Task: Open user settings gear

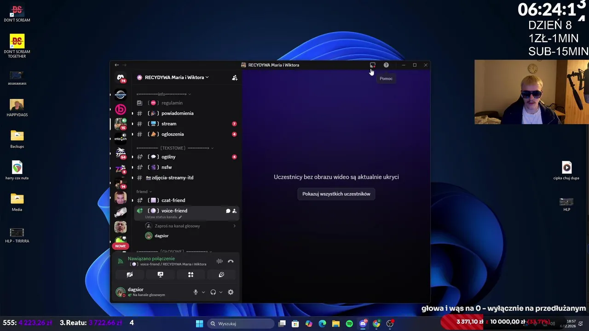Action: coord(231,292)
